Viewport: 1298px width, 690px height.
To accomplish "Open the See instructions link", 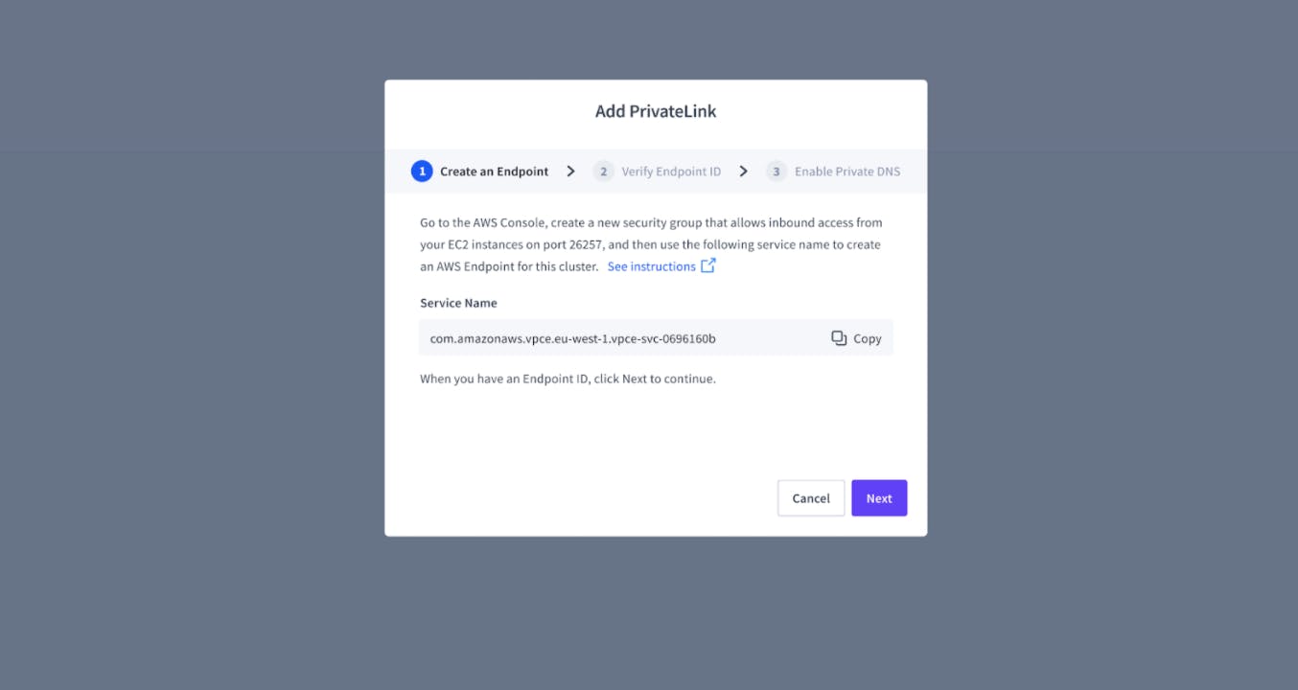I will click(x=652, y=266).
